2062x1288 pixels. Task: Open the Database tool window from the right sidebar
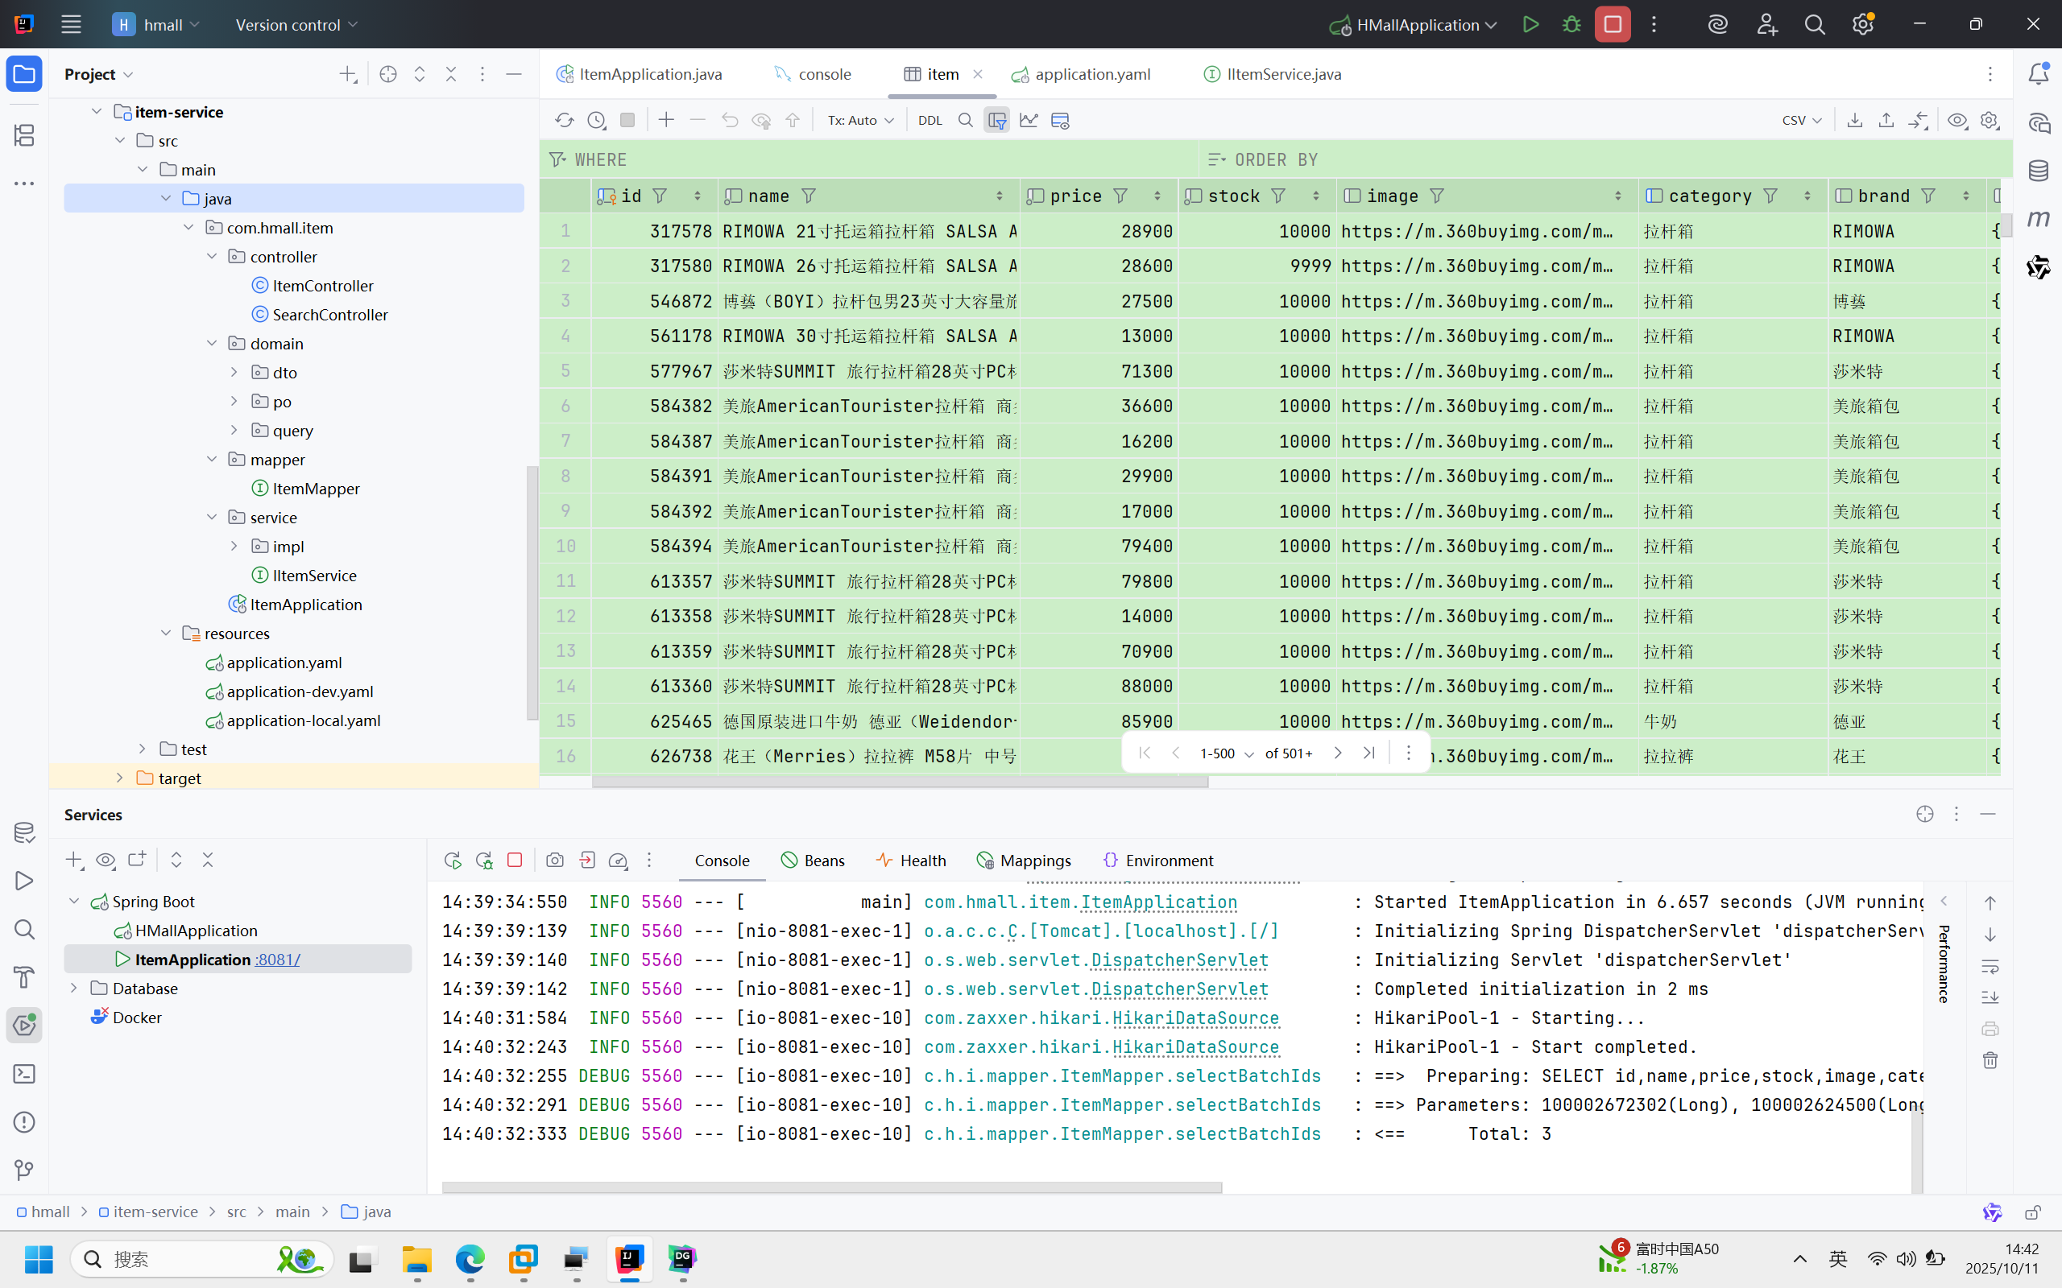click(x=2038, y=171)
